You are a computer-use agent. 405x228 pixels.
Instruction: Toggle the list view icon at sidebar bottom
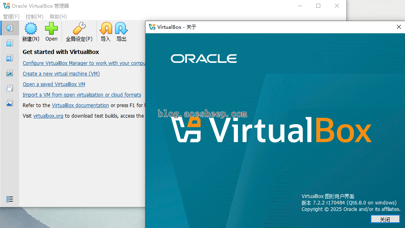click(10, 199)
